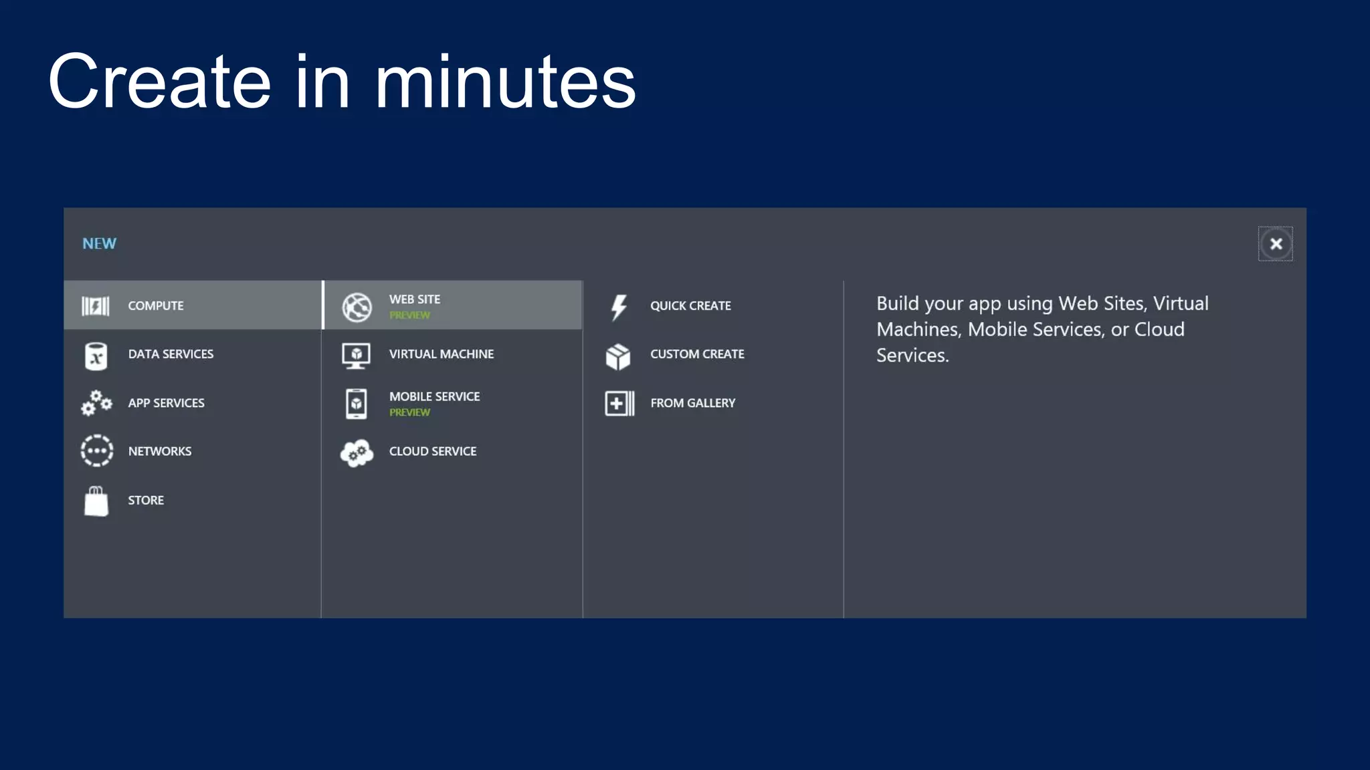Click the Quick Create lightning bolt icon

(x=619, y=307)
